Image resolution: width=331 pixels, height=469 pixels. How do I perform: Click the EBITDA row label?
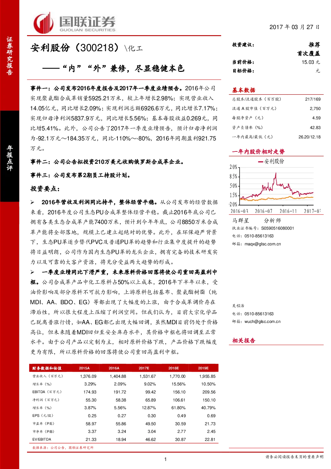(x=47, y=392)
